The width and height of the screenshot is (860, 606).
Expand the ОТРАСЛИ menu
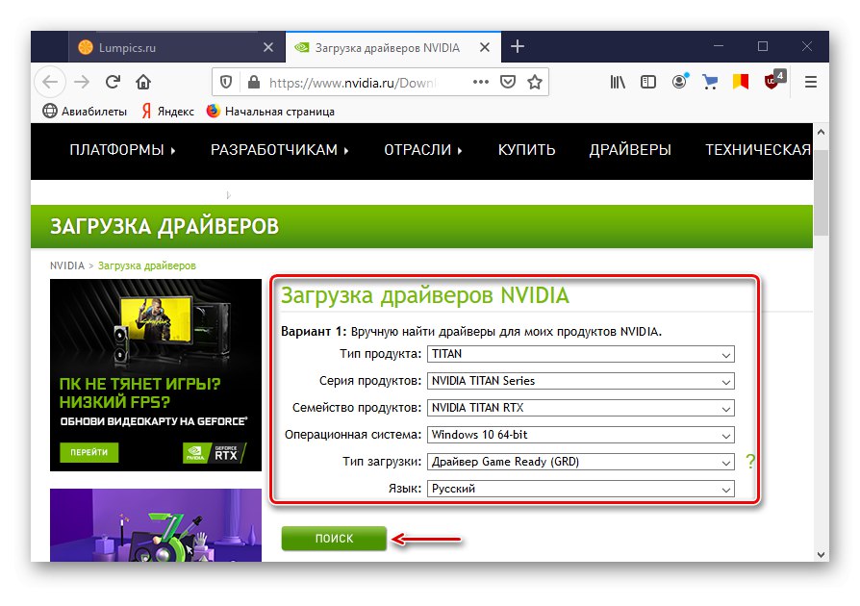[x=423, y=150]
